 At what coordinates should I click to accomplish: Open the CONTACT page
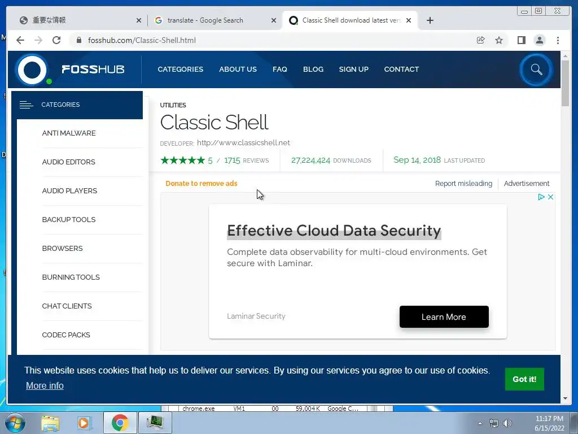pyautogui.click(x=401, y=70)
